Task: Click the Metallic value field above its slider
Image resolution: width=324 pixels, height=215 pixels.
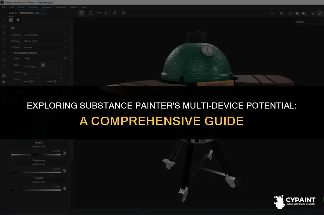Action: (56, 187)
